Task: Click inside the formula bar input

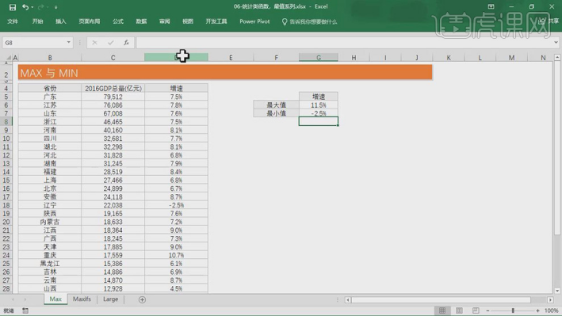Action: [x=344, y=43]
